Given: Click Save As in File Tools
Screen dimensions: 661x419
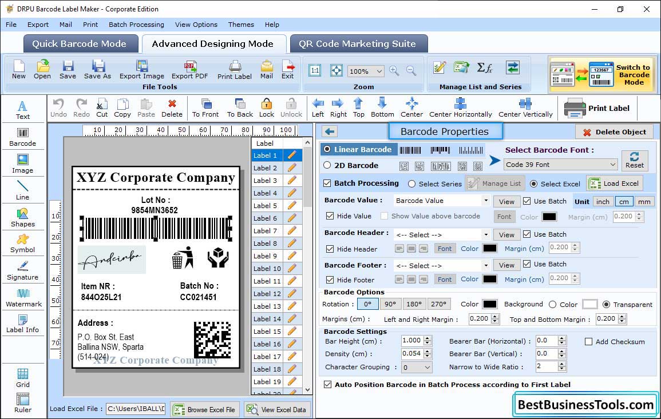Looking at the screenshot, I should (x=98, y=70).
